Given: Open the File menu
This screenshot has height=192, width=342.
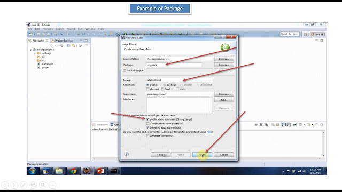Looking at the screenshot, I should 30,29.
